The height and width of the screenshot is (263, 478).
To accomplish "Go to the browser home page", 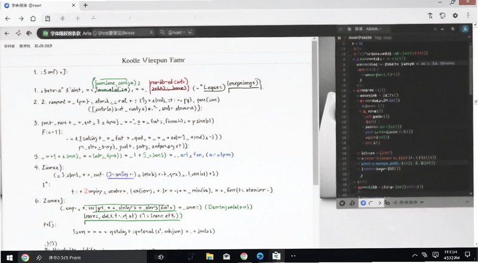I will tap(33, 19).
